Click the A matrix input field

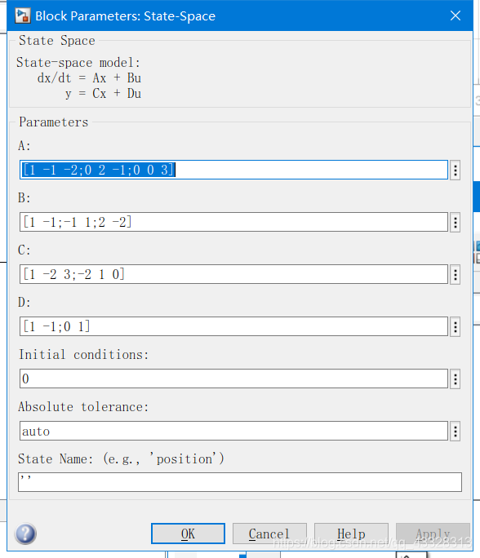coord(233,170)
